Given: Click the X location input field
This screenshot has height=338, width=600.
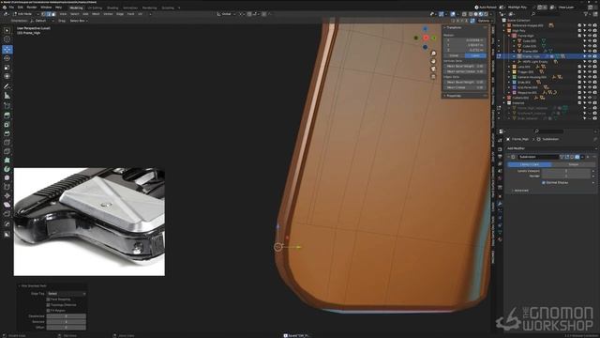Looking at the screenshot, I should click(465, 39).
